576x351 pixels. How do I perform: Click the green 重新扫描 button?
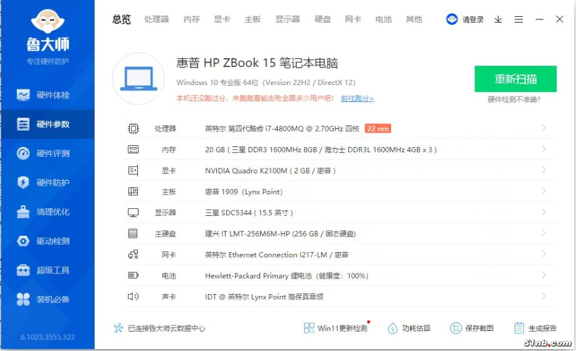pos(515,79)
